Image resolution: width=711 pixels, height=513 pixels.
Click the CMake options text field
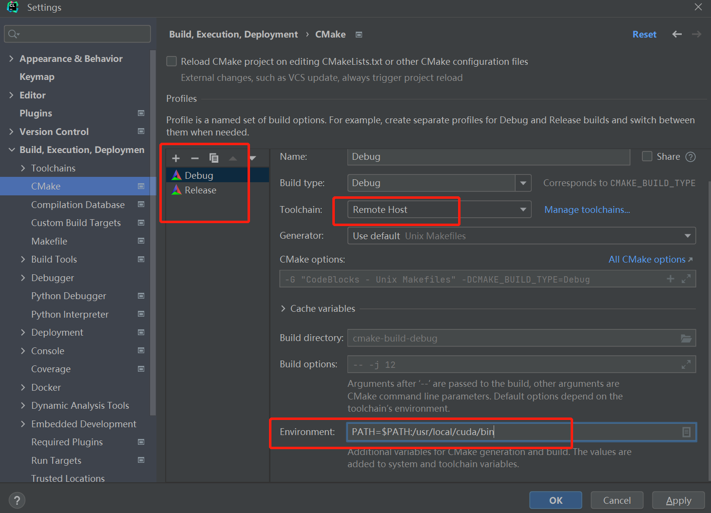point(487,279)
